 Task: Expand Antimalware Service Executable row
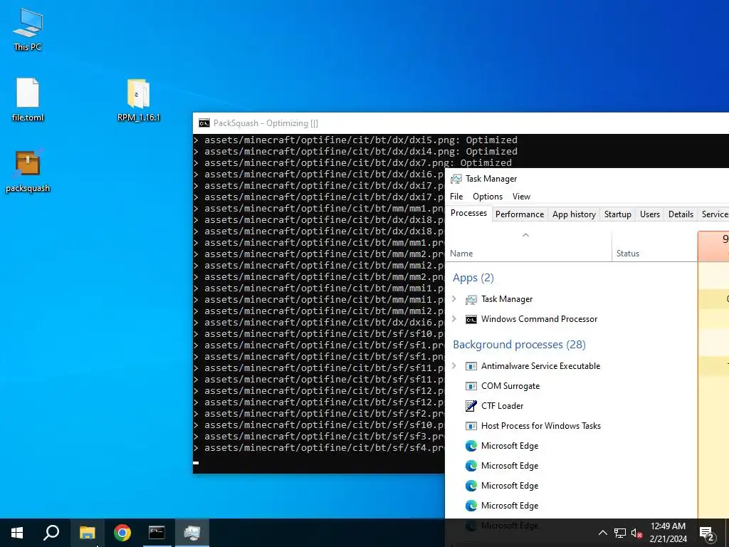pyautogui.click(x=454, y=366)
